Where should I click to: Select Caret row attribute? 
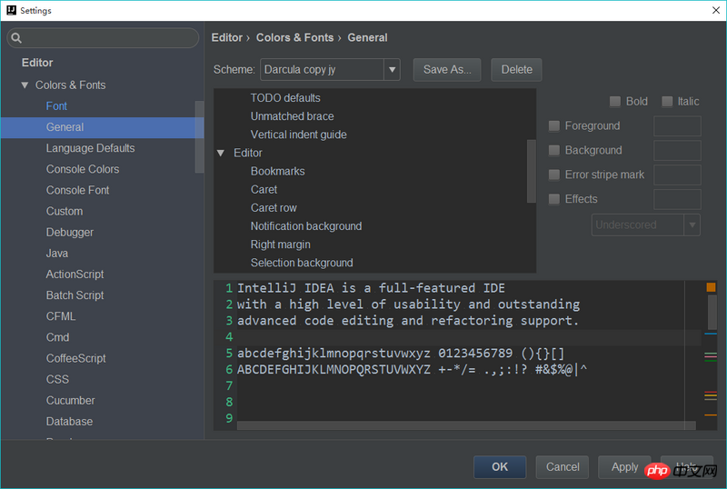pyautogui.click(x=274, y=208)
